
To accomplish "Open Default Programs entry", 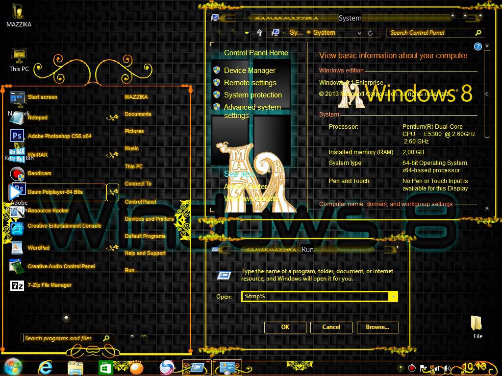I will click(x=145, y=236).
